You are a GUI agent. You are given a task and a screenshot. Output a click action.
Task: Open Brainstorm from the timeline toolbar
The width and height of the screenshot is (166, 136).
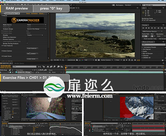pyautogui.click(x=59, y=67)
